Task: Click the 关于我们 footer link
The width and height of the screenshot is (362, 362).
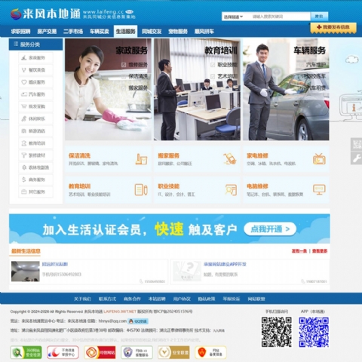Action: coord(83,299)
